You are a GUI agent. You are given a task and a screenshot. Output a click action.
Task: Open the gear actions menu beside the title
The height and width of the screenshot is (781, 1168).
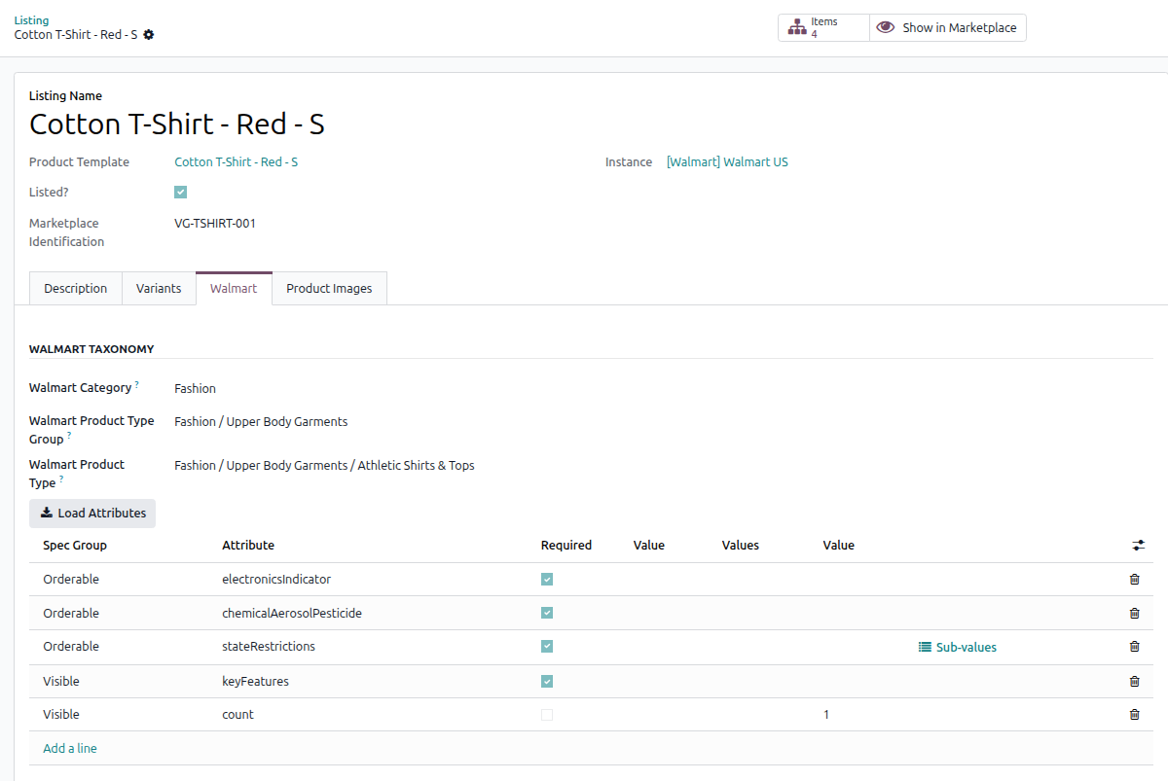(149, 35)
